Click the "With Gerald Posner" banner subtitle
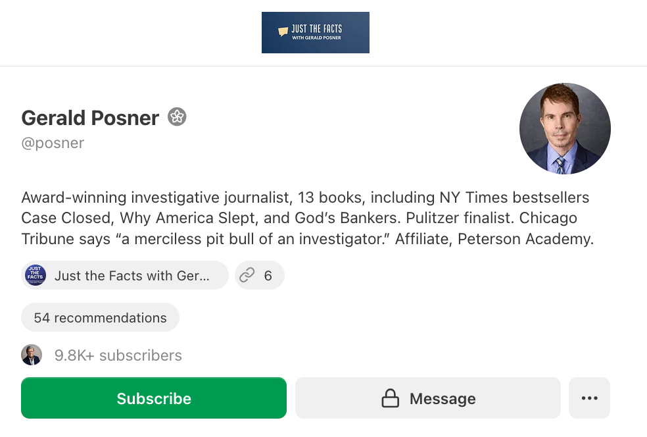The width and height of the screenshot is (647, 437). coord(316,38)
